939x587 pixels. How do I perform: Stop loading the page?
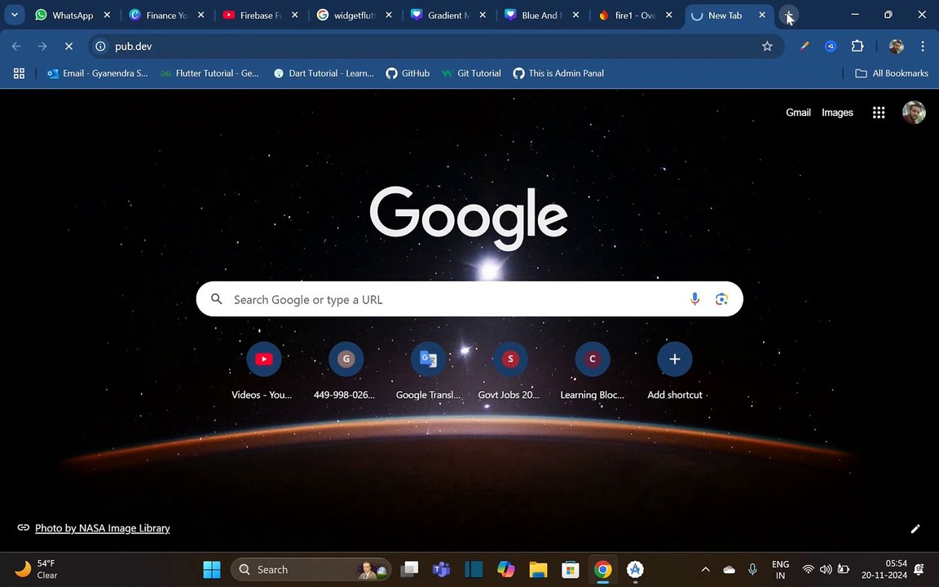coord(68,46)
